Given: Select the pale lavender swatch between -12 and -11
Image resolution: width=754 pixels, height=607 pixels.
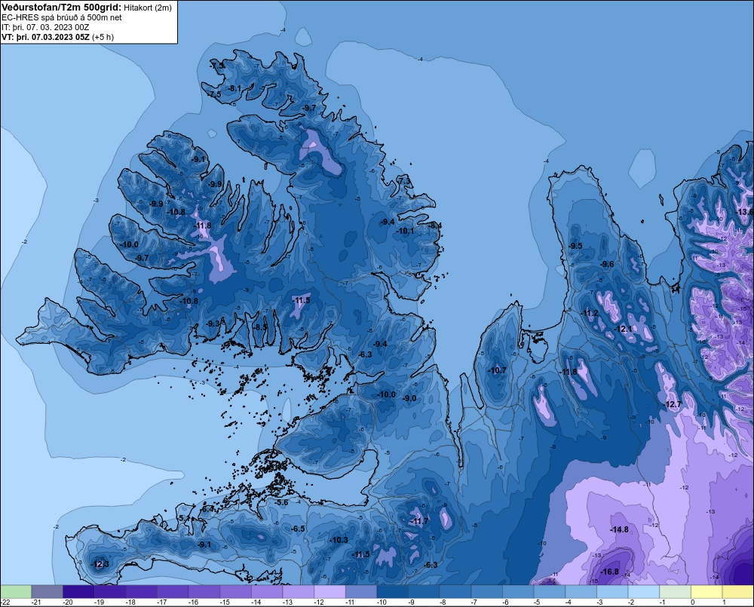Looking at the screenshot, I should 330,592.
